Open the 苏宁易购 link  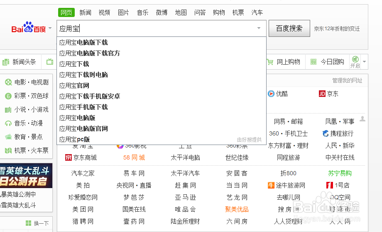click(x=340, y=174)
